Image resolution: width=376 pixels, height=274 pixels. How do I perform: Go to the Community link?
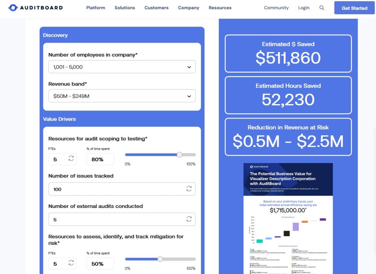[x=276, y=8]
